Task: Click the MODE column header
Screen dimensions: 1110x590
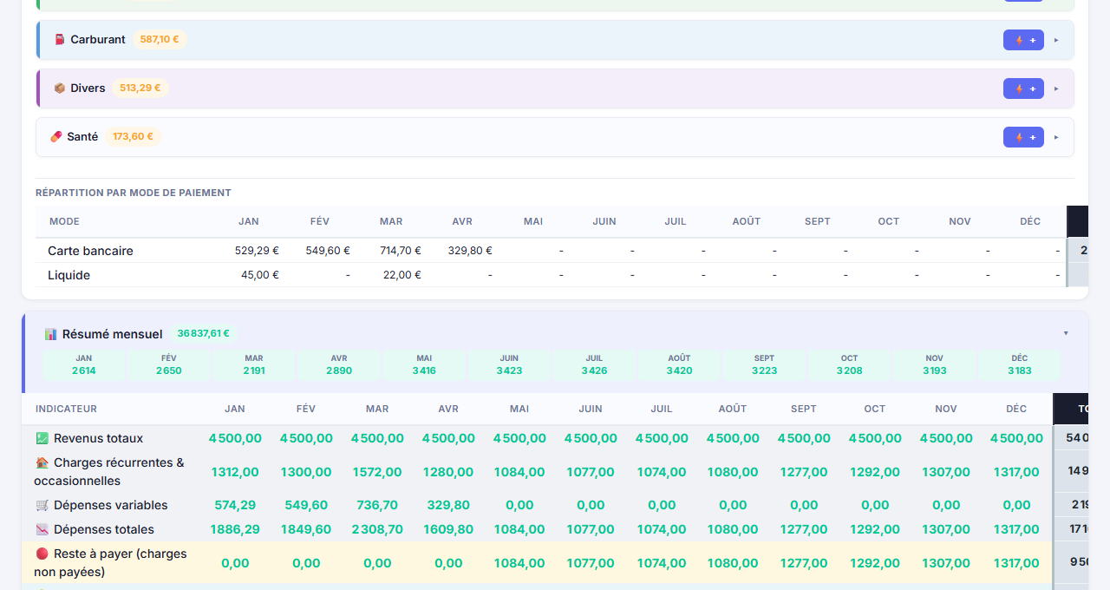Action: tap(64, 221)
